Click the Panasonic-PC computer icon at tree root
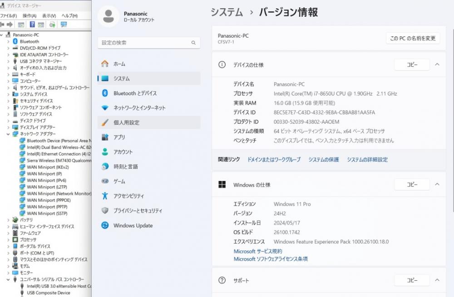Screen dimensions: 454x297 click(x=8, y=35)
